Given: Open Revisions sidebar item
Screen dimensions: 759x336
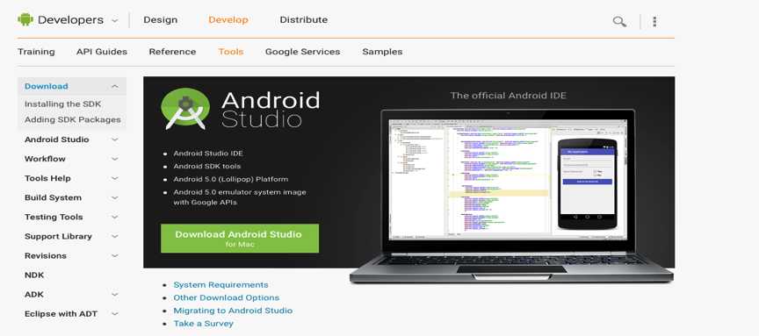Looking at the screenshot, I should point(46,256).
